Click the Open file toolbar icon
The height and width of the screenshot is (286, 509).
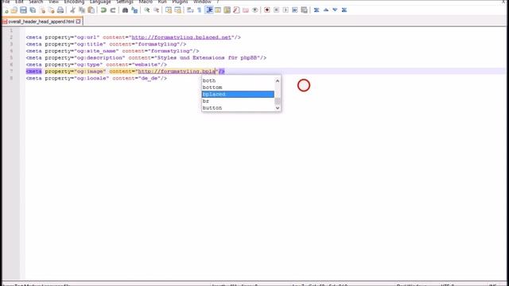tap(14, 10)
